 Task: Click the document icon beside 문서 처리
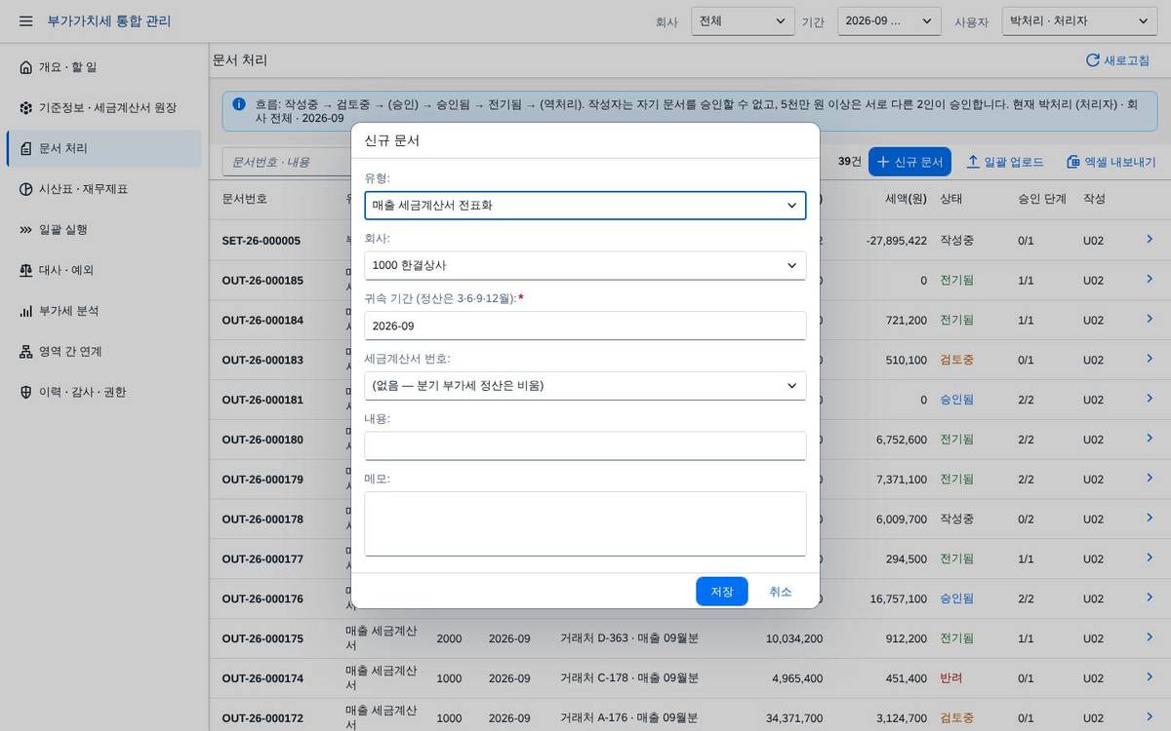point(25,149)
